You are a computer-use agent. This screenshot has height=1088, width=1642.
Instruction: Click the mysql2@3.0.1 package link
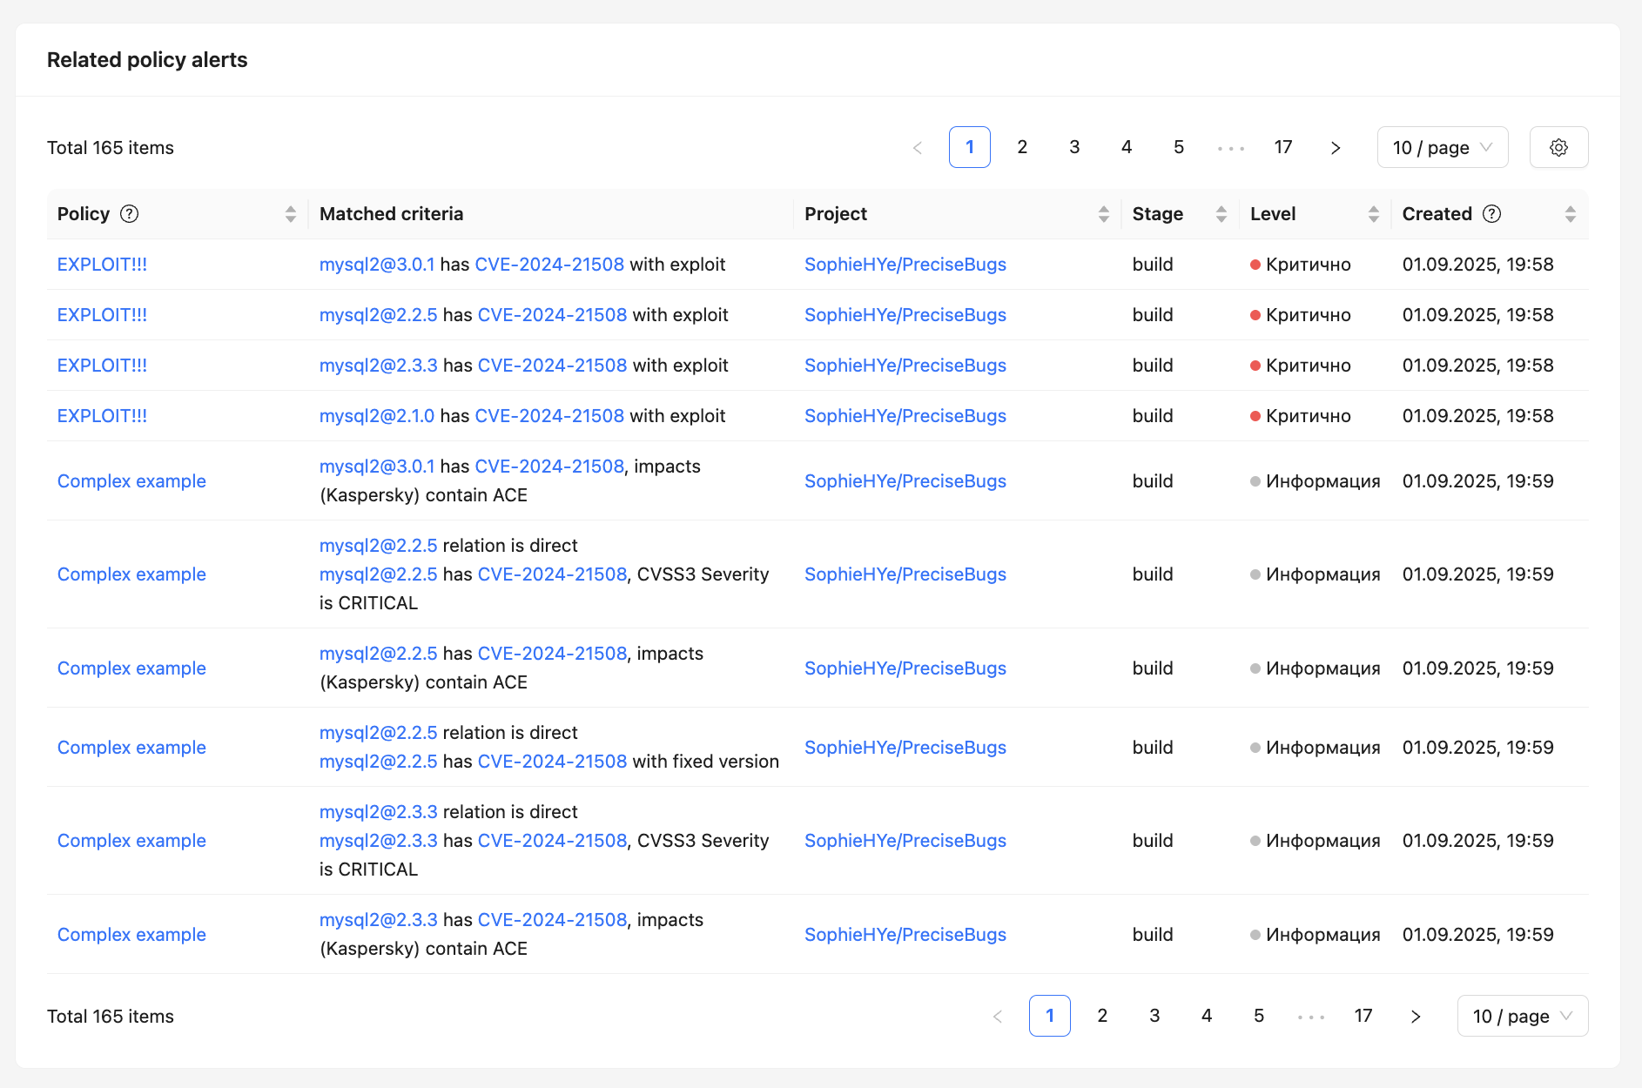[x=377, y=264]
